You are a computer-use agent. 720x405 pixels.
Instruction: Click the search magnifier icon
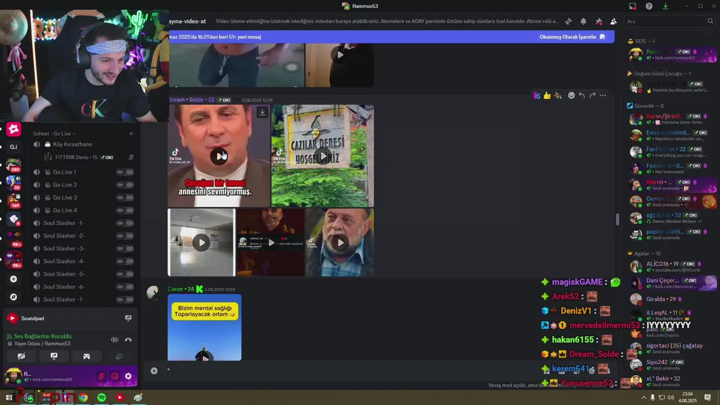click(x=710, y=21)
